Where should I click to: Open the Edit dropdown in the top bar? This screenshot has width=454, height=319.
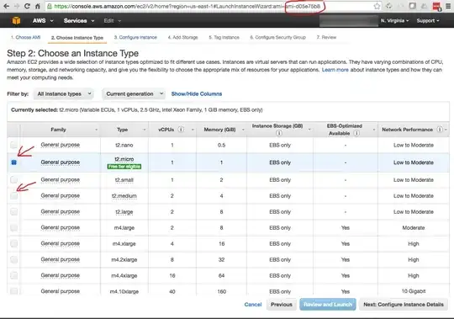click(x=113, y=20)
